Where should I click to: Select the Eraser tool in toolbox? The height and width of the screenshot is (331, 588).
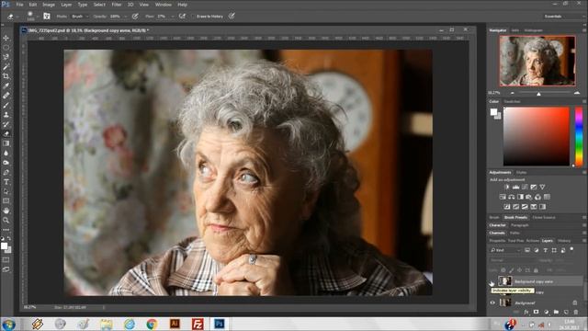(6, 134)
